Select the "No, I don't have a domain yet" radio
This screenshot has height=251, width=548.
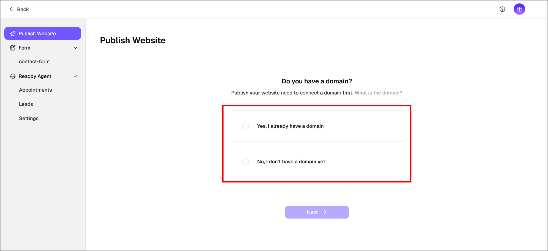coord(245,162)
